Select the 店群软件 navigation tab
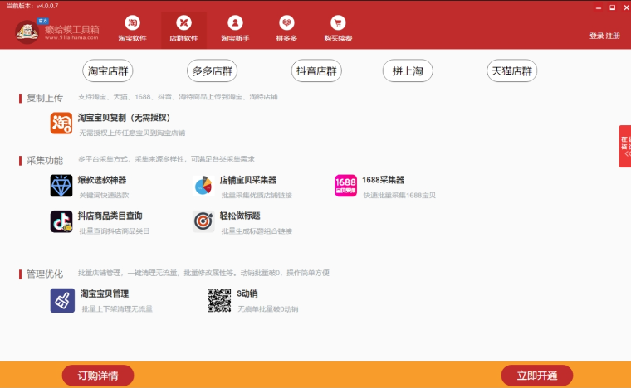 (x=183, y=31)
